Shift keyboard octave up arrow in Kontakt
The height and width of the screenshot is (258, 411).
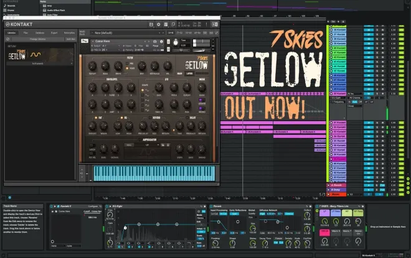pos(82,169)
